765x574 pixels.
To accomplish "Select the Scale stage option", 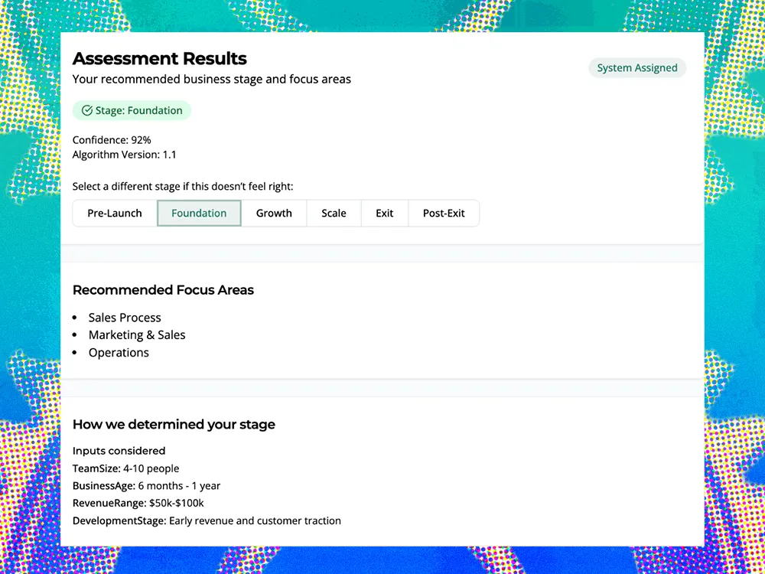I will [x=334, y=213].
